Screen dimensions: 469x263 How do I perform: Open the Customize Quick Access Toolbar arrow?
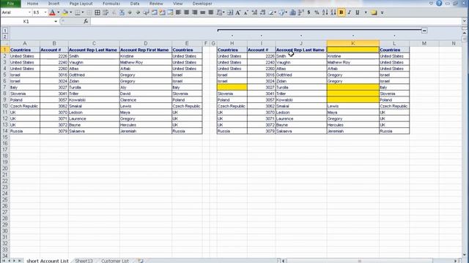pyautogui.click(x=383, y=12)
